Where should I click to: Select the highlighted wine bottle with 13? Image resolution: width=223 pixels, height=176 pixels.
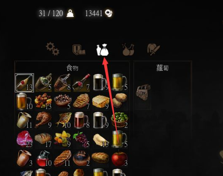point(24,83)
